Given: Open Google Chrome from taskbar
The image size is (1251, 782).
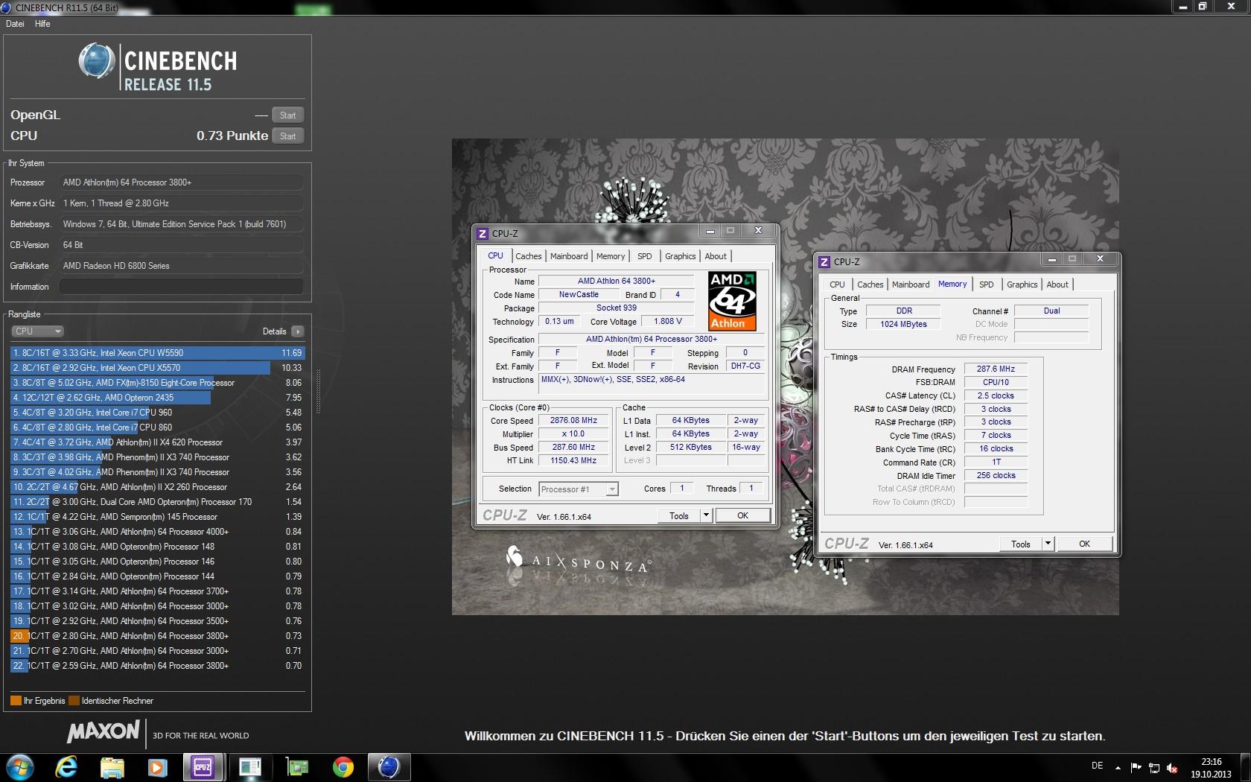Looking at the screenshot, I should point(343,766).
